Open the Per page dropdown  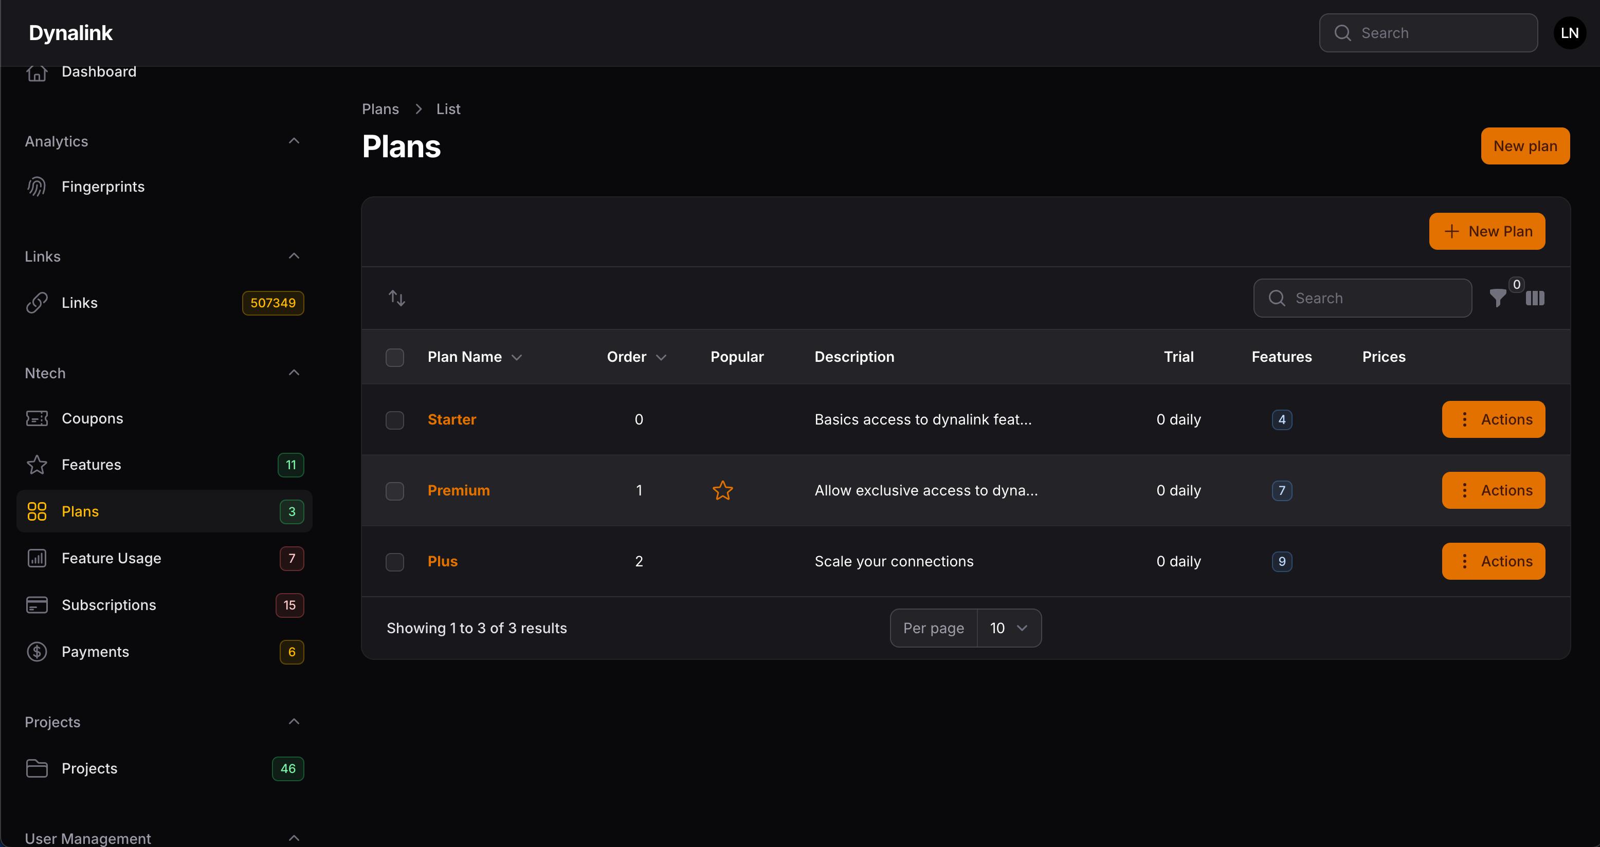[1009, 628]
